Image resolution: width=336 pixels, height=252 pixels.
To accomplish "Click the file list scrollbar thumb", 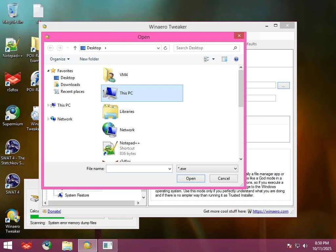I will click(241, 88).
